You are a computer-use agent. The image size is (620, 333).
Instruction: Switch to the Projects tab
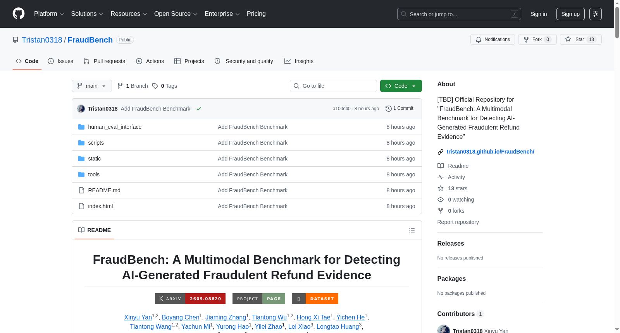click(x=189, y=61)
